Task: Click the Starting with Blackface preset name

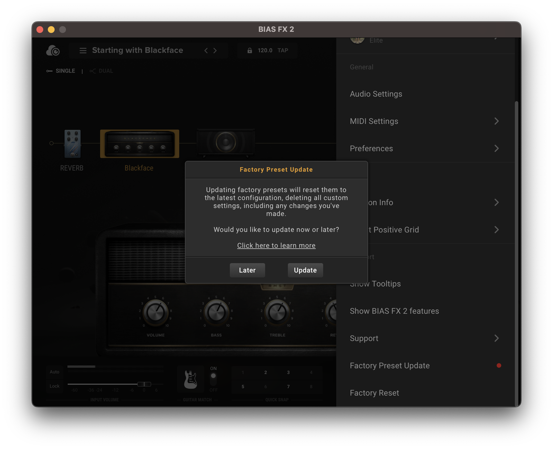Action: click(138, 50)
